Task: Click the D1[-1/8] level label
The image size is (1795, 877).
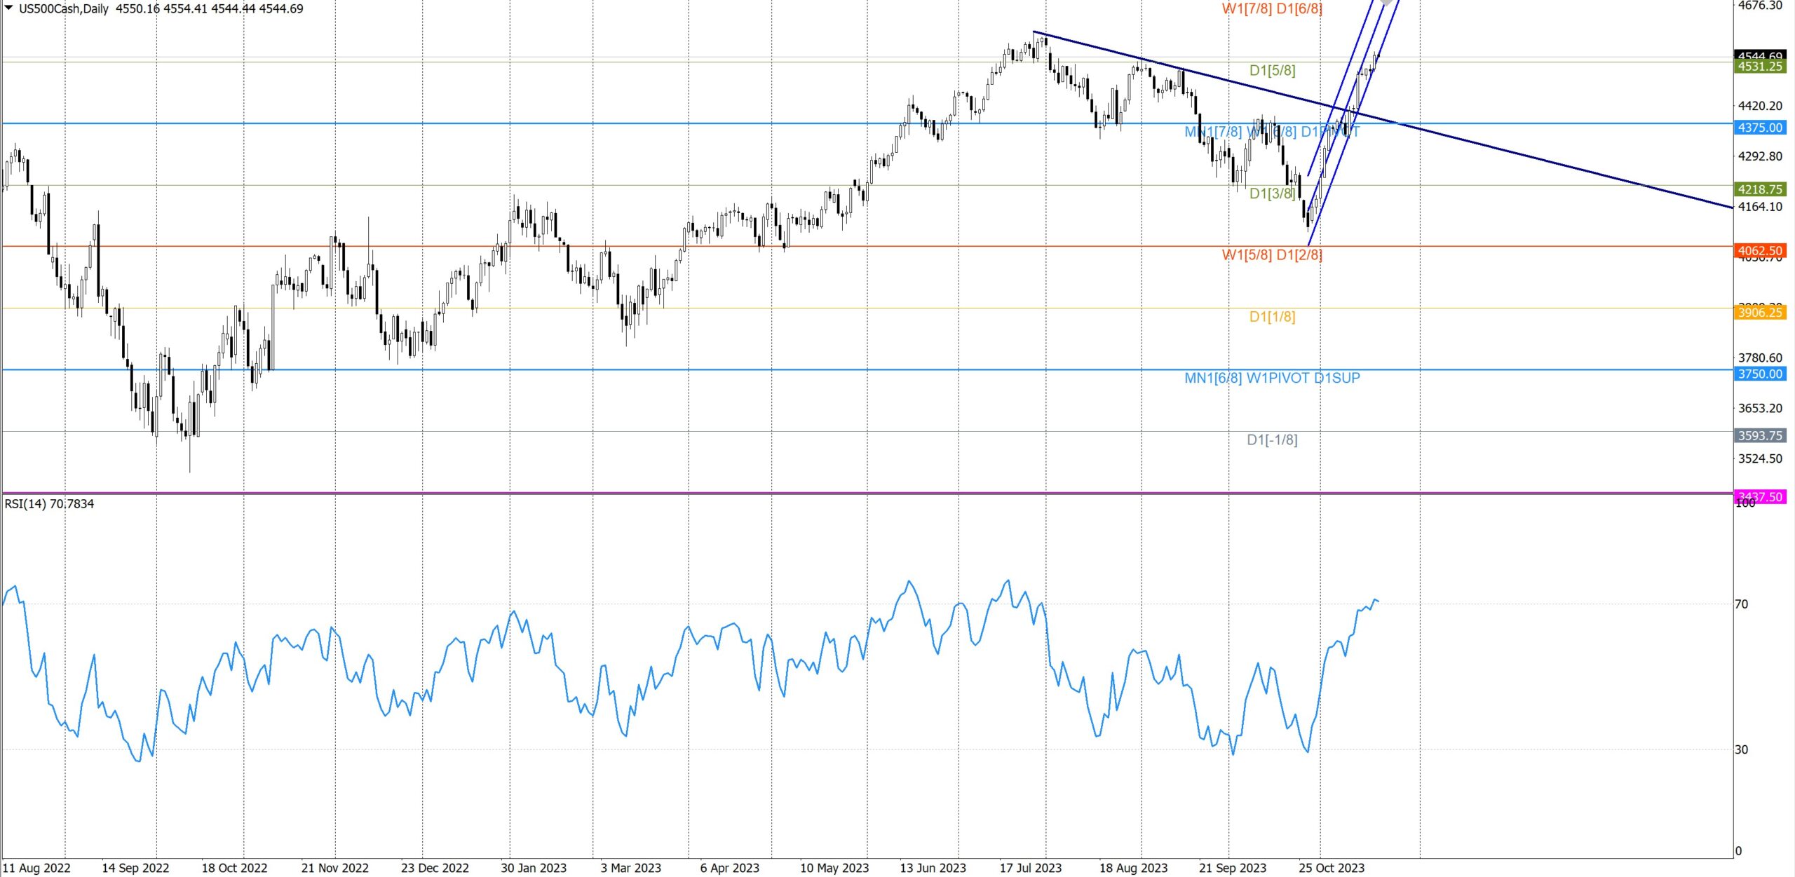Action: click(x=1272, y=440)
